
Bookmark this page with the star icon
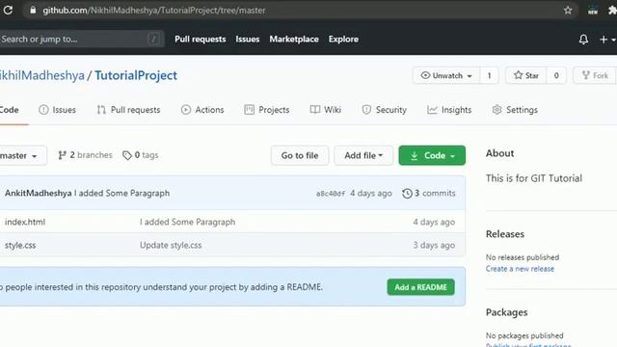point(568,11)
